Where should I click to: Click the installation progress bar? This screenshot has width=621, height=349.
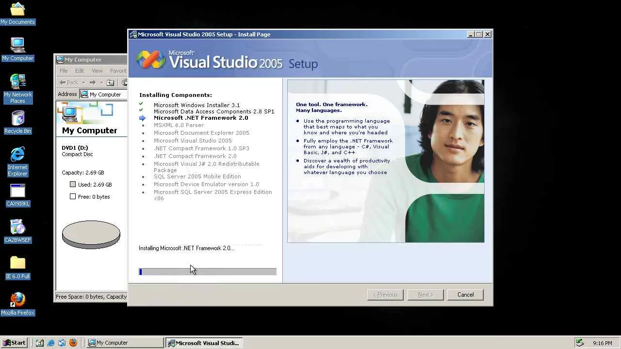[208, 272]
